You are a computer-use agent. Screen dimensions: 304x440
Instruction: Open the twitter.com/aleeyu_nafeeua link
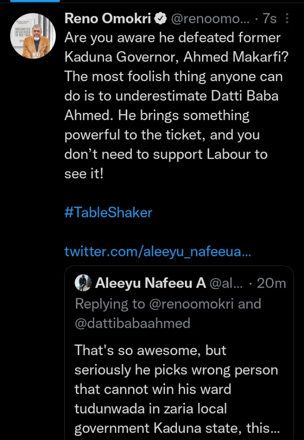click(157, 251)
